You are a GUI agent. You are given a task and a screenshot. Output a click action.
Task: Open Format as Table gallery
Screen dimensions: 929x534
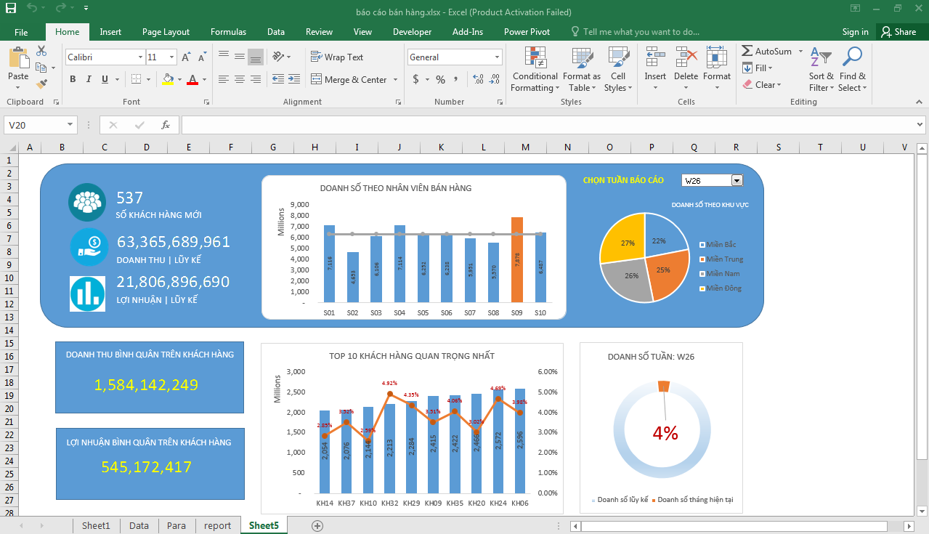coord(581,70)
